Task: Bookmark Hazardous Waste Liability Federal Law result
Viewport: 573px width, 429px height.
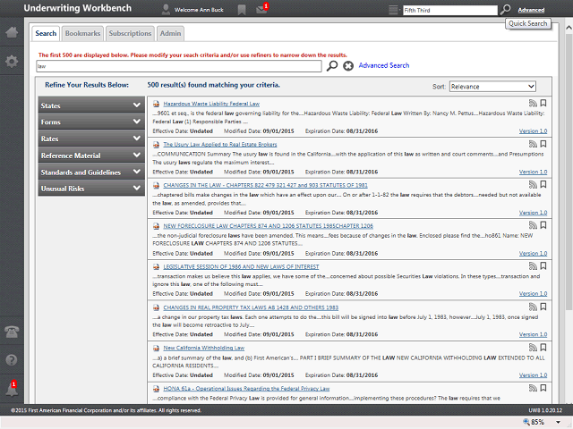Action: 543,104
